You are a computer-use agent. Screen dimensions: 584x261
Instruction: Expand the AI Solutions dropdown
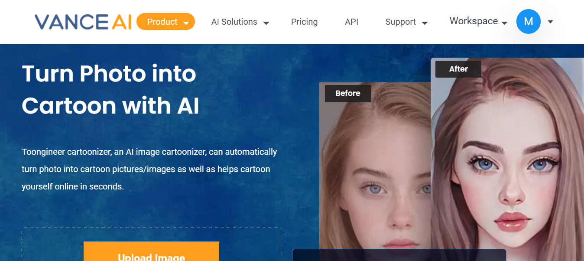[240, 22]
